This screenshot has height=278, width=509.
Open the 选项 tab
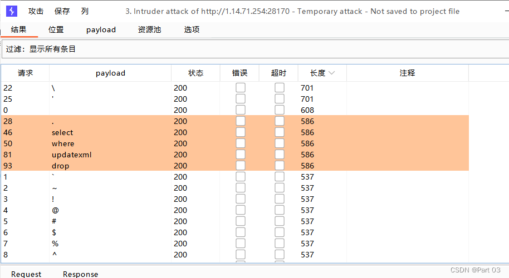coord(192,30)
